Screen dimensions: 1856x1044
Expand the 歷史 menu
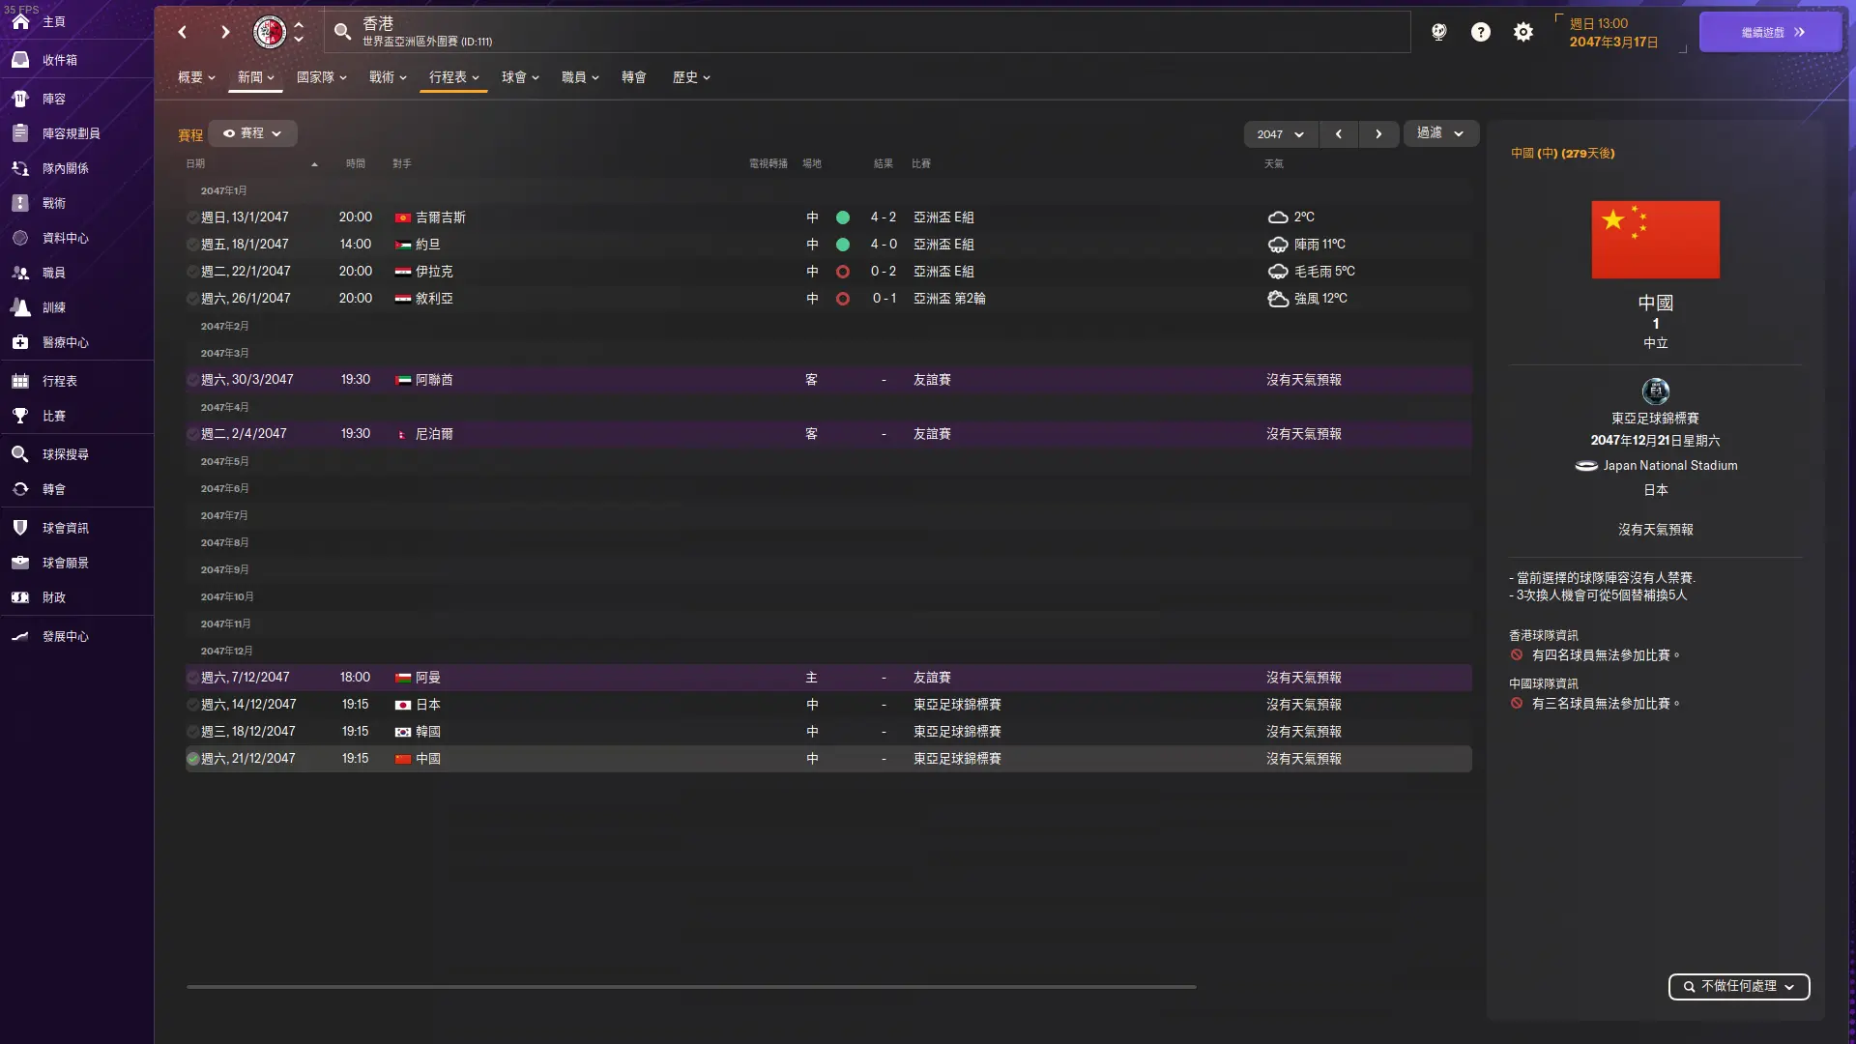tap(691, 77)
